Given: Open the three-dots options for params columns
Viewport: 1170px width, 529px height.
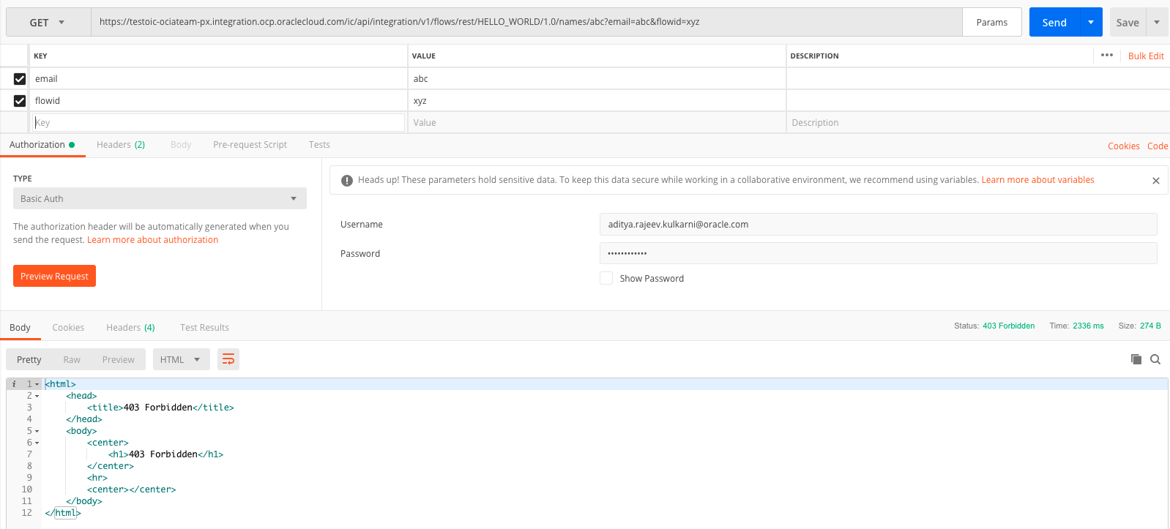Looking at the screenshot, I should (x=1106, y=56).
